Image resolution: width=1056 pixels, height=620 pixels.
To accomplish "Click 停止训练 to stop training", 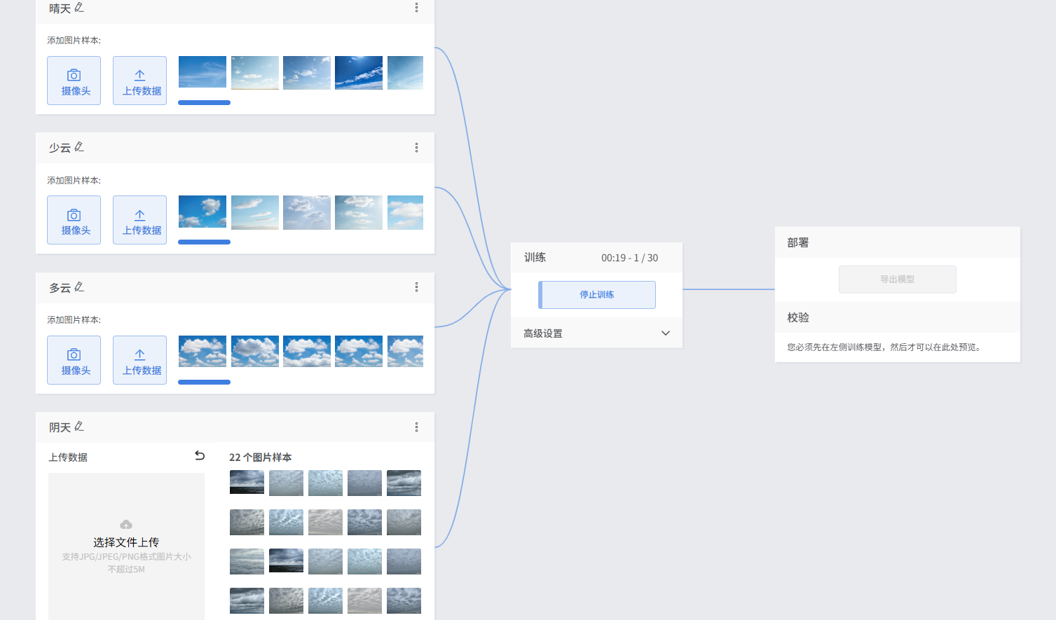I will [x=597, y=295].
